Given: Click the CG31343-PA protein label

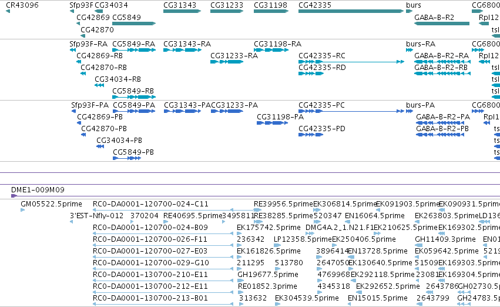Looking at the screenshot, I should [187, 105].
